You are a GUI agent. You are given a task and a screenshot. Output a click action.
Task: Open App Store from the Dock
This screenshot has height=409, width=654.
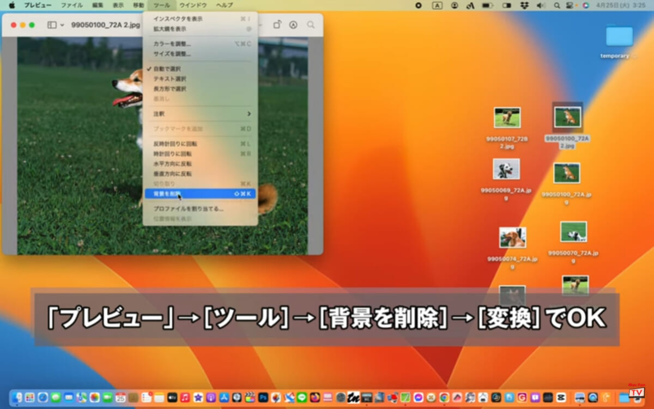(x=224, y=398)
